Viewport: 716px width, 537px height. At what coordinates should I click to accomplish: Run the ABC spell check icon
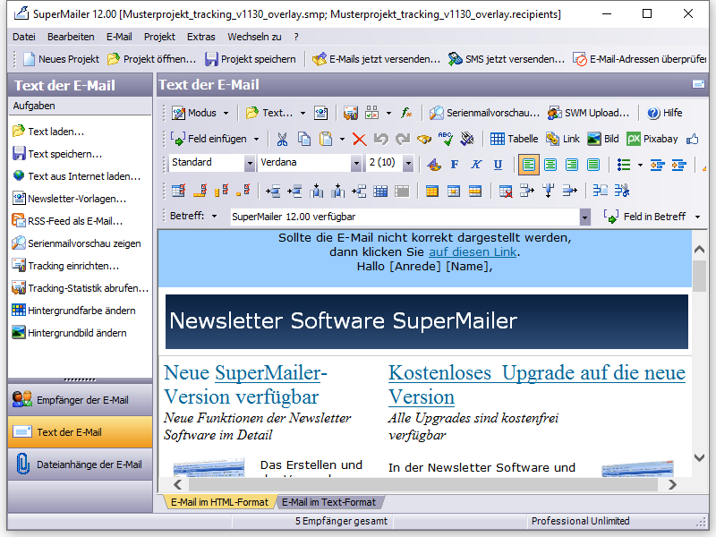(445, 139)
